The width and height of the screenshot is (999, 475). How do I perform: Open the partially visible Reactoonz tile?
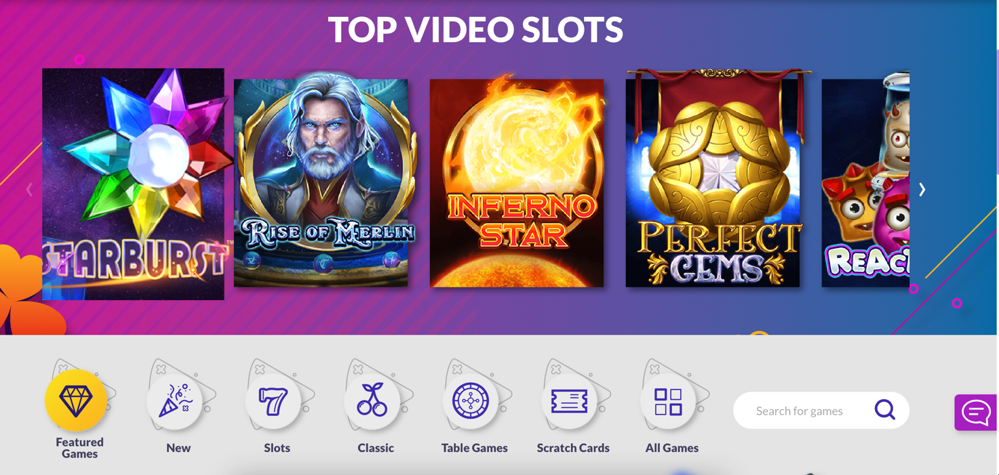[x=865, y=180]
